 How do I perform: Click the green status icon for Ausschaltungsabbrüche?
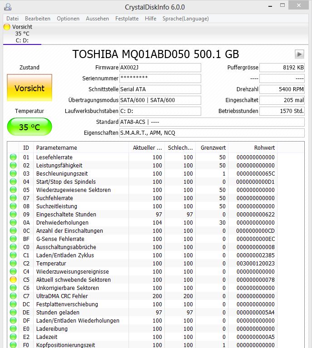(13, 247)
